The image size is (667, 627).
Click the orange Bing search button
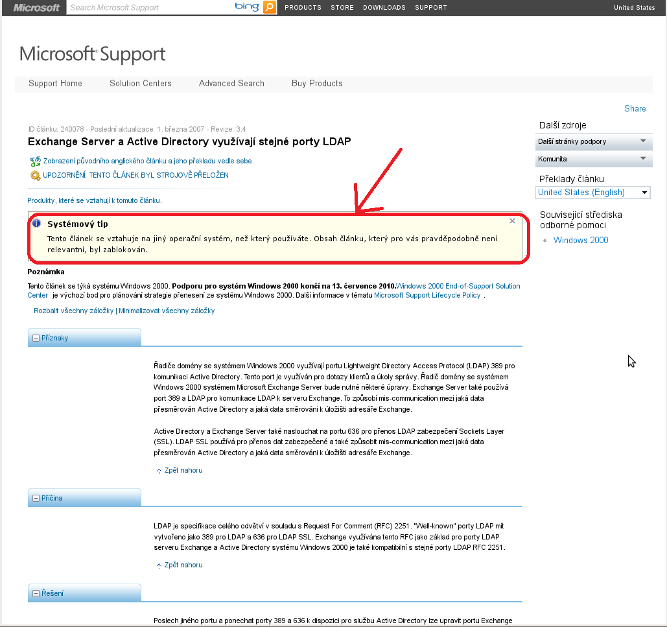(x=269, y=7)
